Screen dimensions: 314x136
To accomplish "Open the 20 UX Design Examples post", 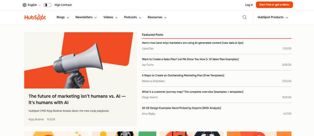I will coord(182,108).
